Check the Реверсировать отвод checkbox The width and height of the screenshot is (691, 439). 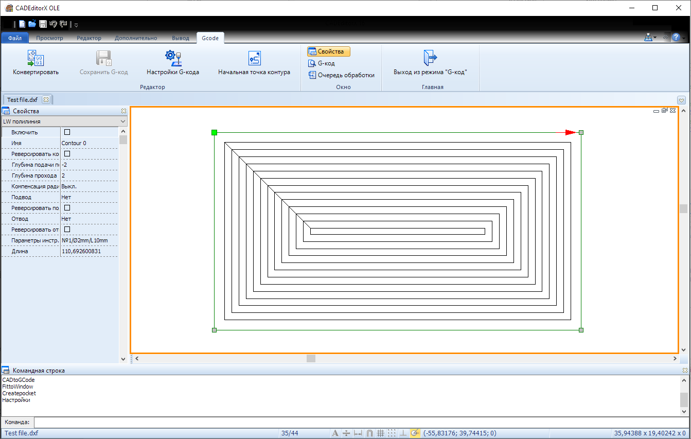click(67, 230)
